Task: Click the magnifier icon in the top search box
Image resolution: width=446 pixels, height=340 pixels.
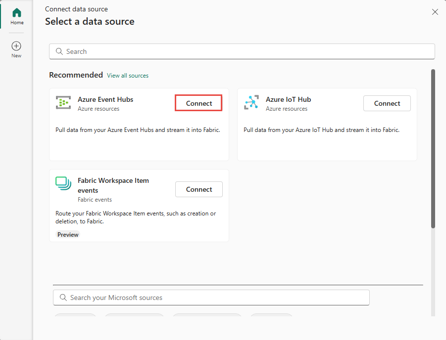Action: click(59, 51)
